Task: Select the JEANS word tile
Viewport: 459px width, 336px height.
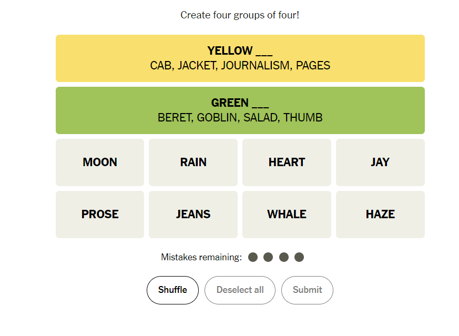Action: tap(193, 214)
